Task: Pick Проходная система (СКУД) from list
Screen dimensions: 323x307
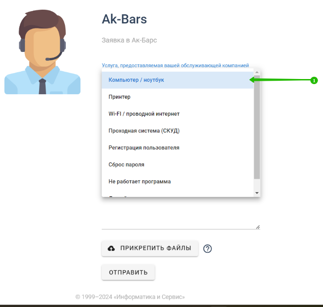Action: tap(178, 131)
